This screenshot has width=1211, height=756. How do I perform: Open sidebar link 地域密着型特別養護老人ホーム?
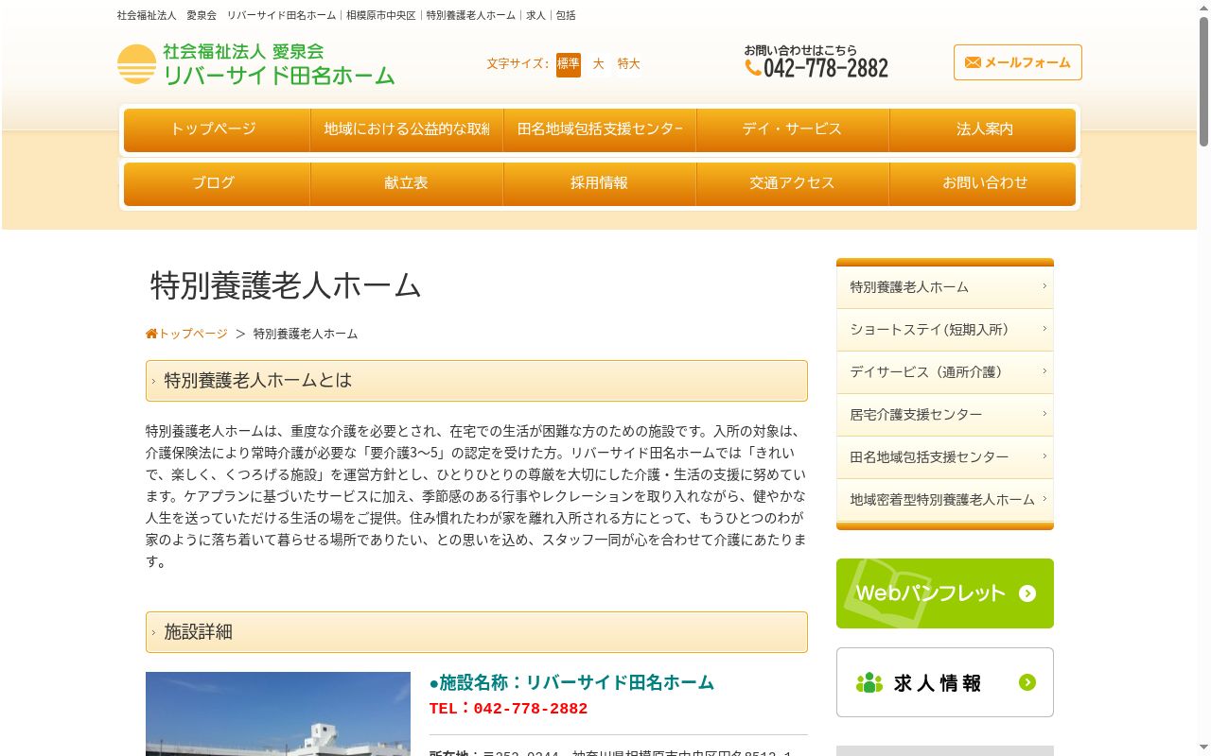pos(945,500)
